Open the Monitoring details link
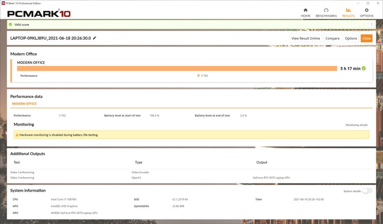Screen dimensions: 383x224 point(356,125)
